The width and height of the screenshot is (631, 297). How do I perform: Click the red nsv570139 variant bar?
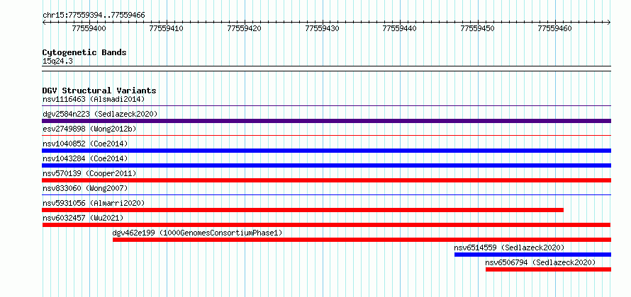(x=326, y=180)
